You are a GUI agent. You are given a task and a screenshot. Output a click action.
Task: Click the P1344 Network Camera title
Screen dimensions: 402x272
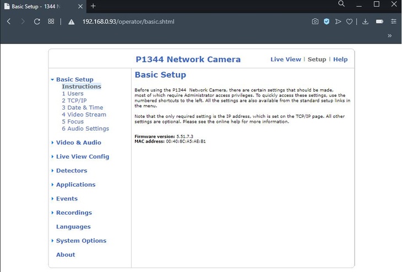(x=188, y=59)
